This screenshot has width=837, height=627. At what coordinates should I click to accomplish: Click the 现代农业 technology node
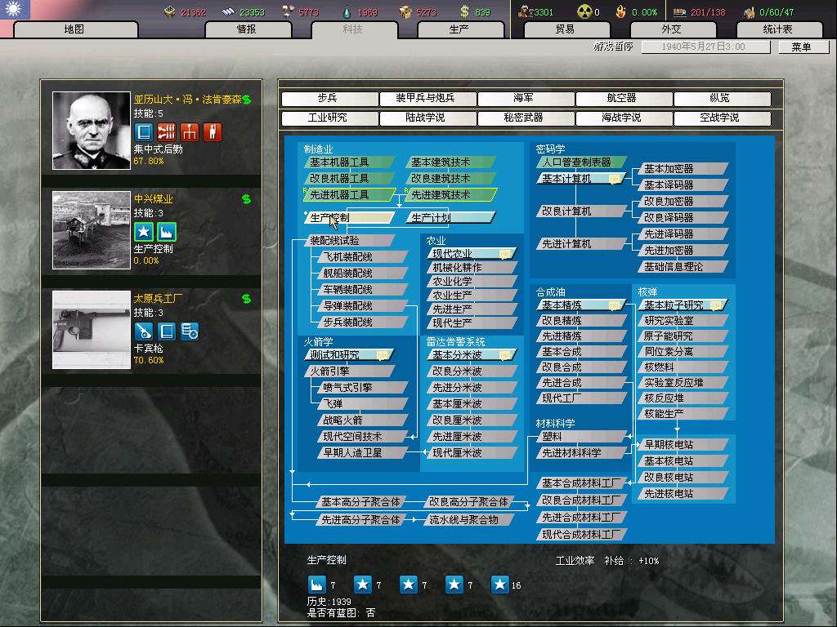pyautogui.click(x=472, y=254)
